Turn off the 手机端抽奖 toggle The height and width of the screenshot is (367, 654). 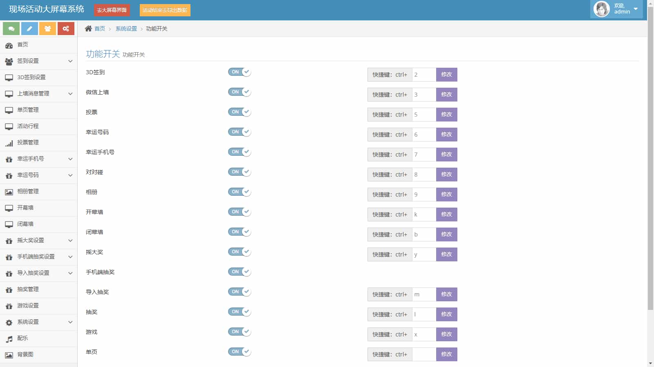click(x=240, y=272)
